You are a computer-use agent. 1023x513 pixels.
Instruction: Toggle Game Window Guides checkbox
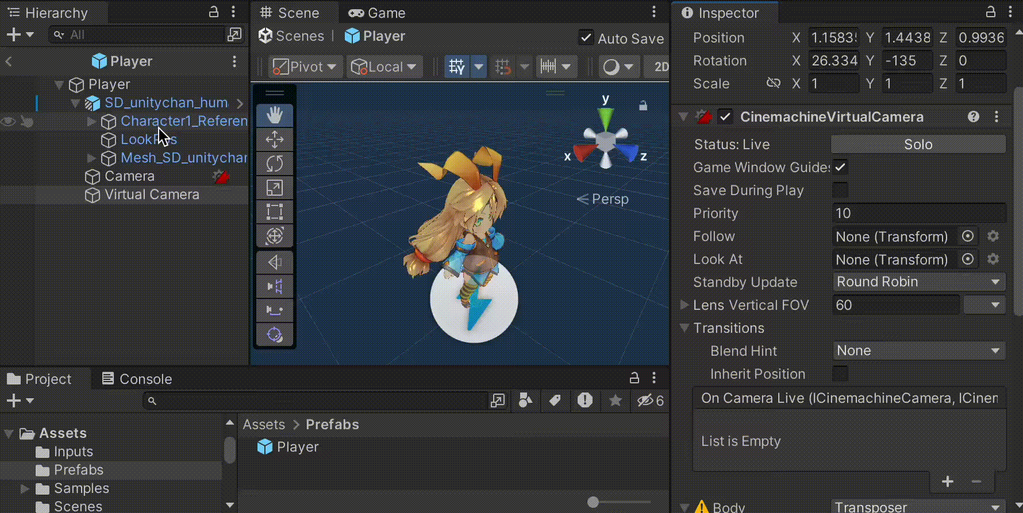840,167
